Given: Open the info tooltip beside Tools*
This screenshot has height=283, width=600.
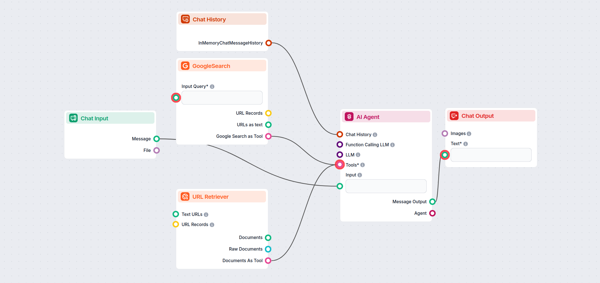Looking at the screenshot, I should point(363,165).
